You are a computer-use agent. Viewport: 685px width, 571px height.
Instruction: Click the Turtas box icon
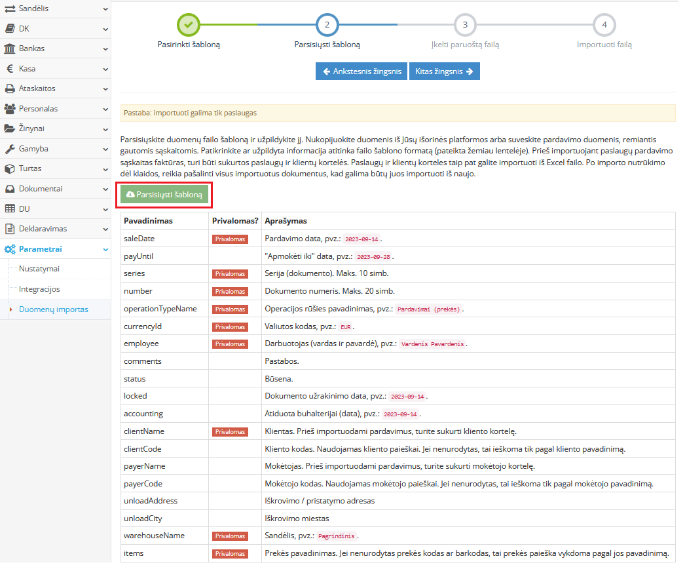click(x=10, y=168)
